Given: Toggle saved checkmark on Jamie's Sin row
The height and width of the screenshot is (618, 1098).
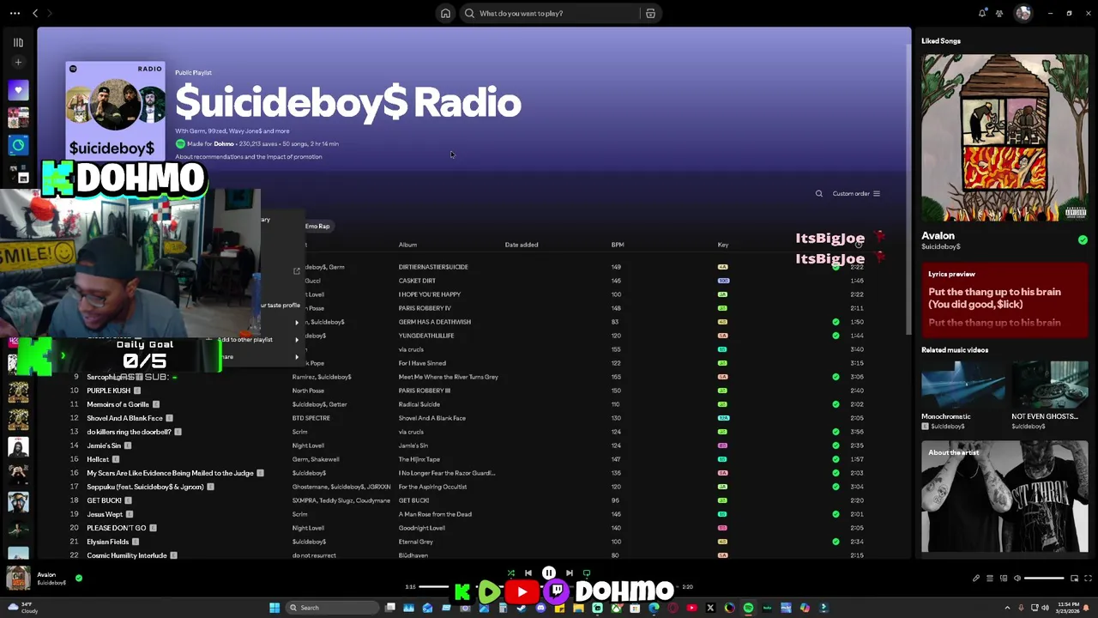Looking at the screenshot, I should tap(836, 445).
